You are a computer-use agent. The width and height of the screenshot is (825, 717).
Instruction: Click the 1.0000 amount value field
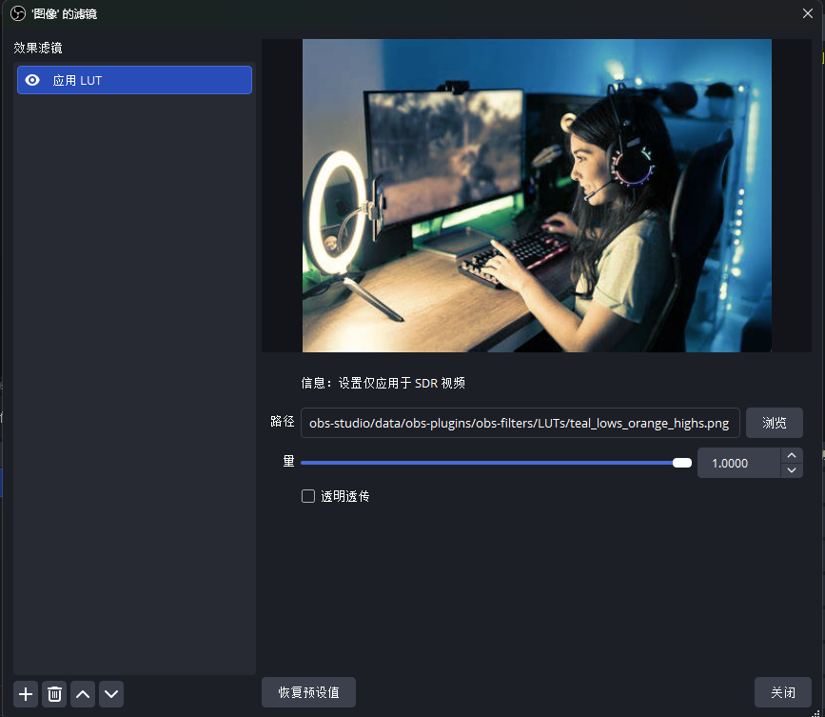tap(738, 464)
